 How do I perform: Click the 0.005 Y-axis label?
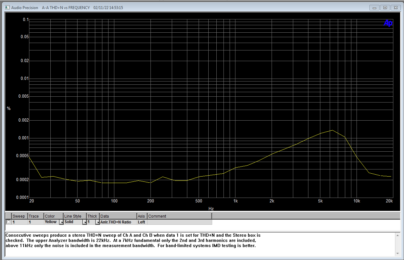click(x=24, y=96)
